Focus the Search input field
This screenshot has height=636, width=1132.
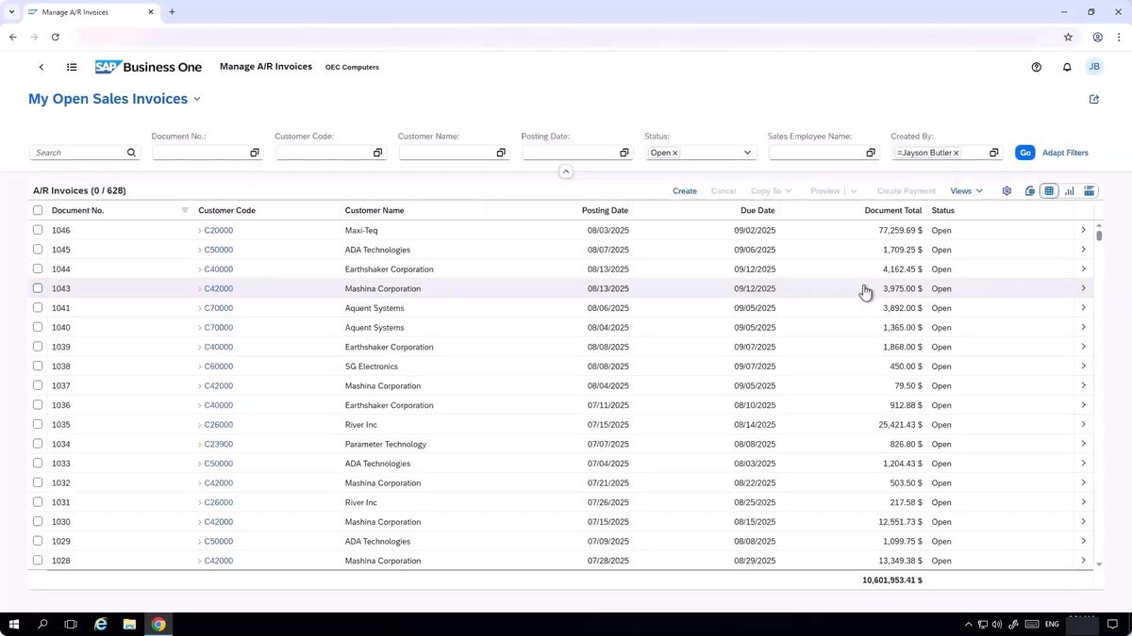point(79,153)
